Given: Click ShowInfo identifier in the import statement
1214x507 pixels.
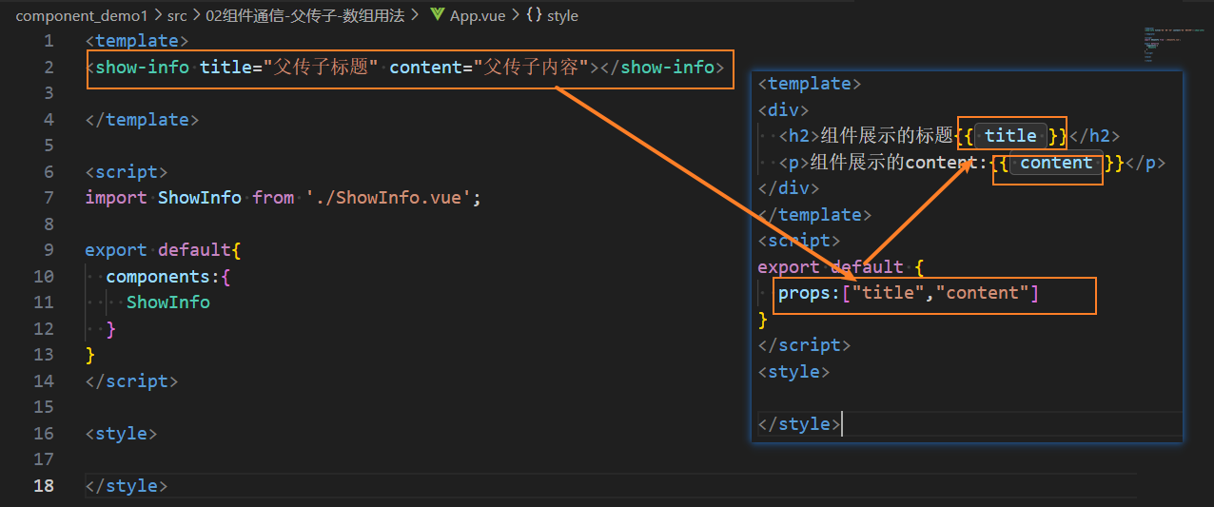Looking at the screenshot, I should point(200,198).
